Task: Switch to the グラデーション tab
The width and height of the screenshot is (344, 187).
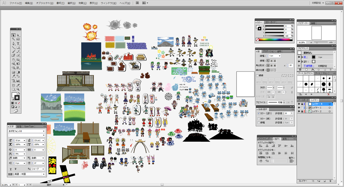Action: (x=268, y=51)
